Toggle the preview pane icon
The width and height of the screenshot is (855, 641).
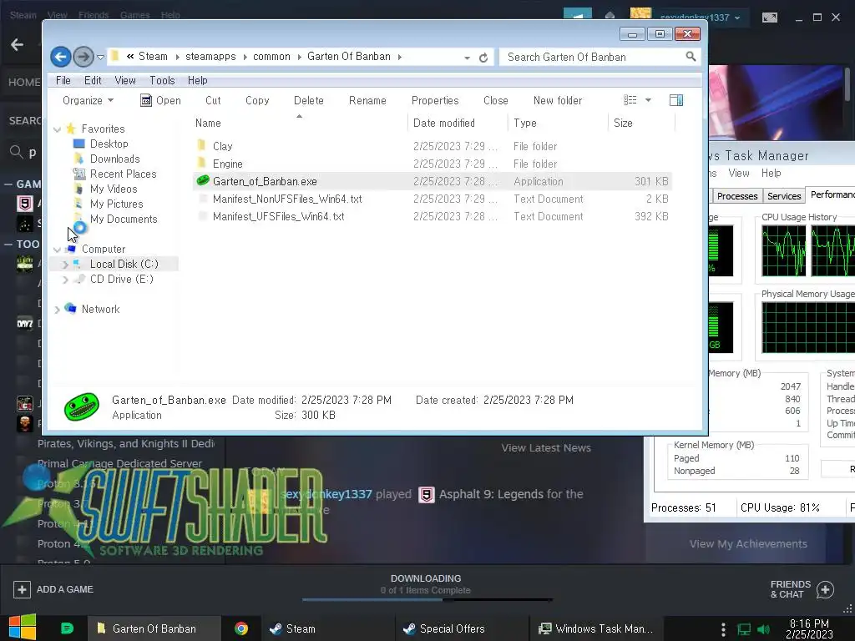(x=676, y=100)
